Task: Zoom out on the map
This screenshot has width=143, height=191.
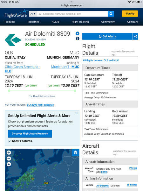Action: coord(9,159)
